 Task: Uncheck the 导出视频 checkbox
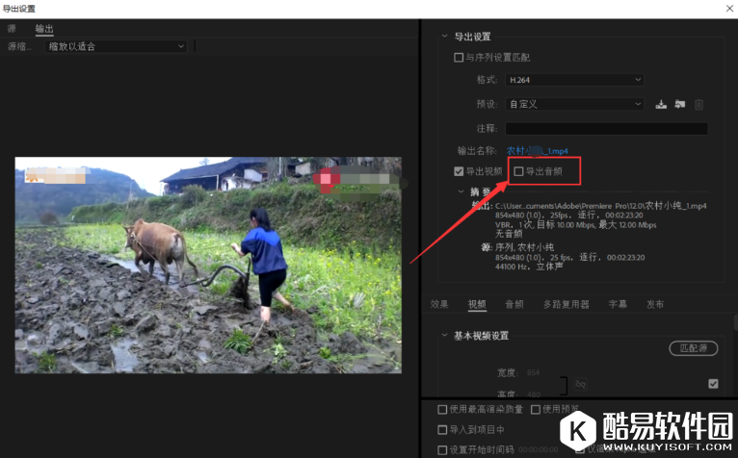tap(460, 172)
